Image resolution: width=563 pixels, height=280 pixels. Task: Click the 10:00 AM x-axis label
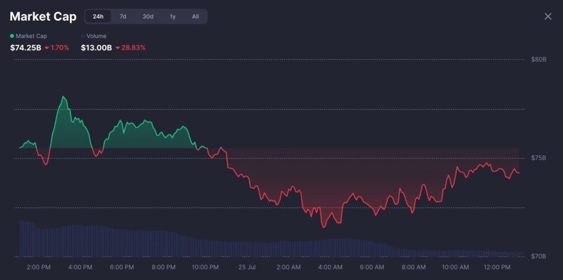coord(455,267)
